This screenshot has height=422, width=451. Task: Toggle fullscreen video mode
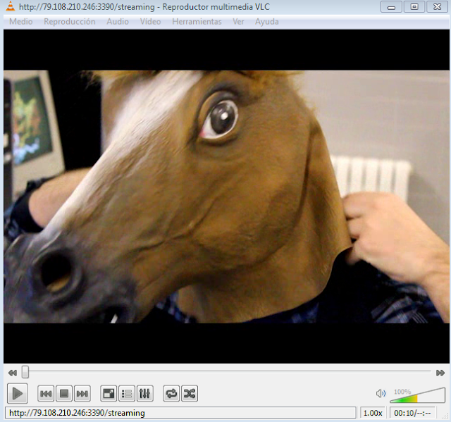pyautogui.click(x=109, y=394)
